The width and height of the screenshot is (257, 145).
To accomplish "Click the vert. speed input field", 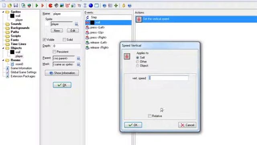I will coord(168,78).
